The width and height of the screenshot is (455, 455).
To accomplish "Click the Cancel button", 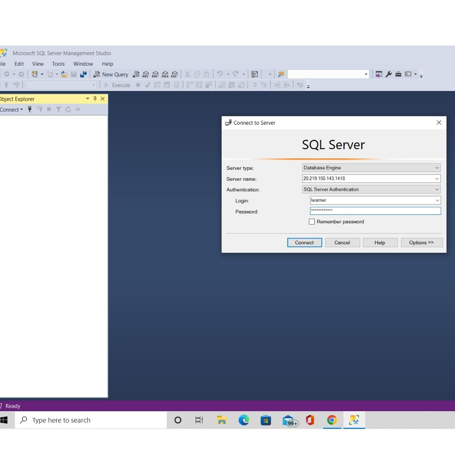I will click(343, 243).
